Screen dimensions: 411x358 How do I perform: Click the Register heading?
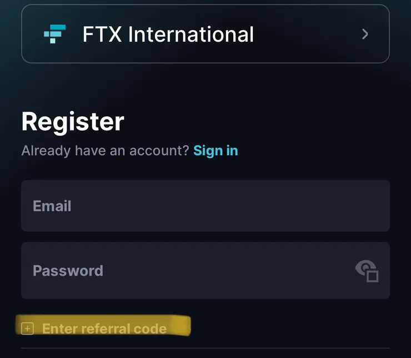73,121
